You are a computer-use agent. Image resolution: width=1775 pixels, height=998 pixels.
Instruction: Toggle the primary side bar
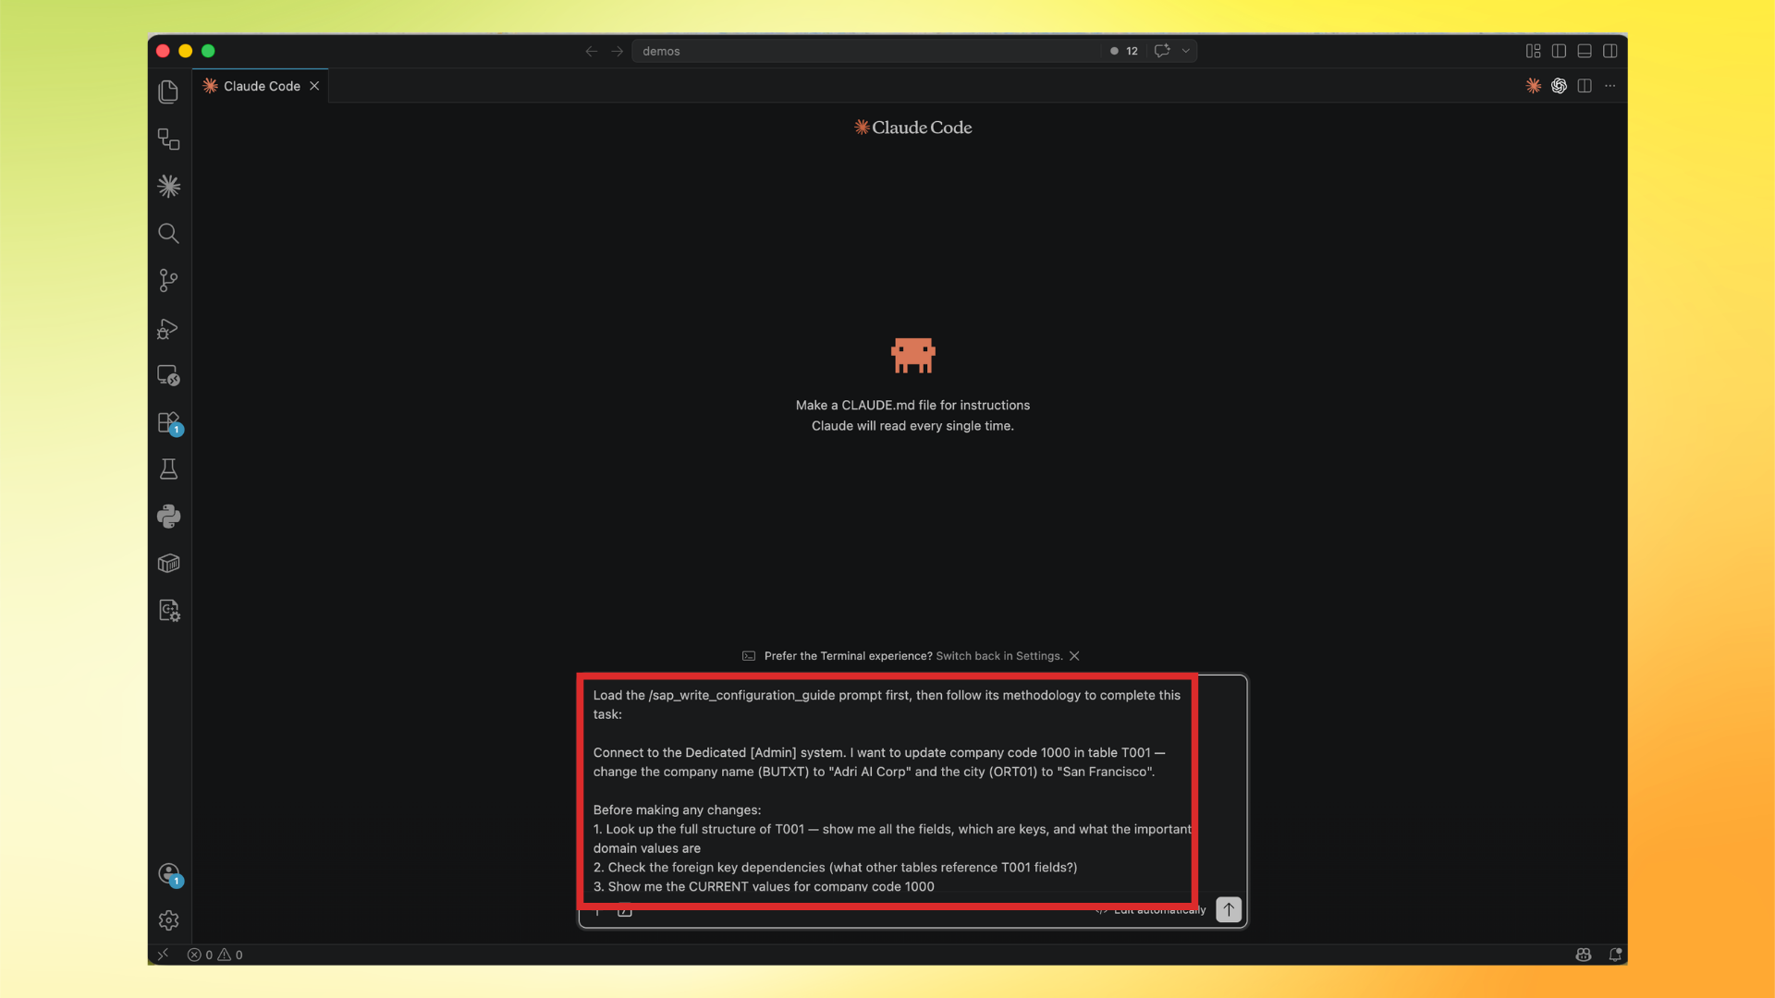tap(1559, 51)
